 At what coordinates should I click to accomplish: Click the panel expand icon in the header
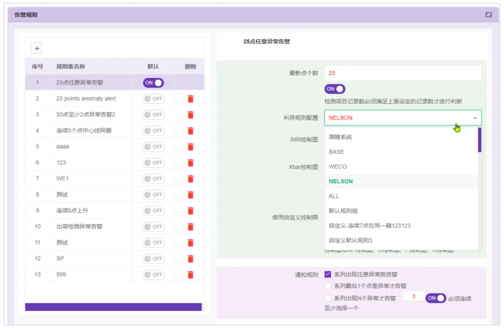(x=488, y=15)
